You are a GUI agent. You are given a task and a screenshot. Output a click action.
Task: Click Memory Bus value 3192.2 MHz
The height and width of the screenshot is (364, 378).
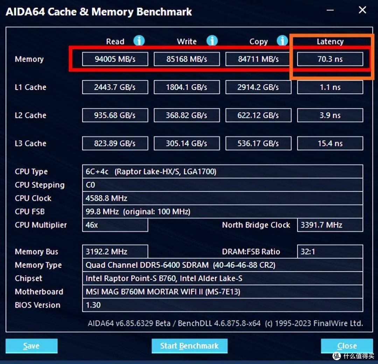[115, 252]
